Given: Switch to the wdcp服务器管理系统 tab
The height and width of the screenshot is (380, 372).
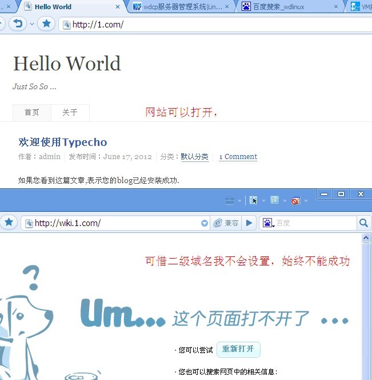Looking at the screenshot, I should click(178, 7).
